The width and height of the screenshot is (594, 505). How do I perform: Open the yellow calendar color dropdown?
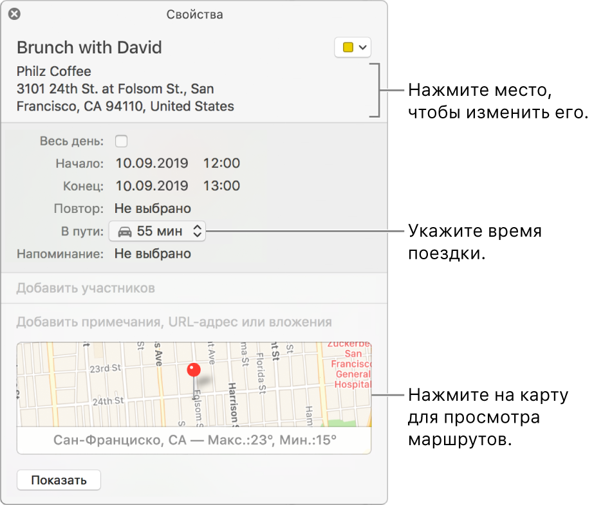pos(353,48)
